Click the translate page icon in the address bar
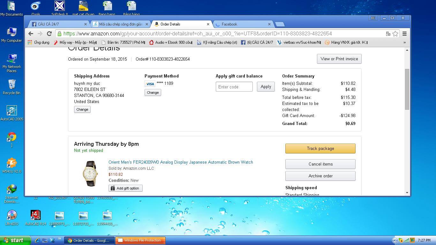This screenshot has height=245, width=436. 388,33
